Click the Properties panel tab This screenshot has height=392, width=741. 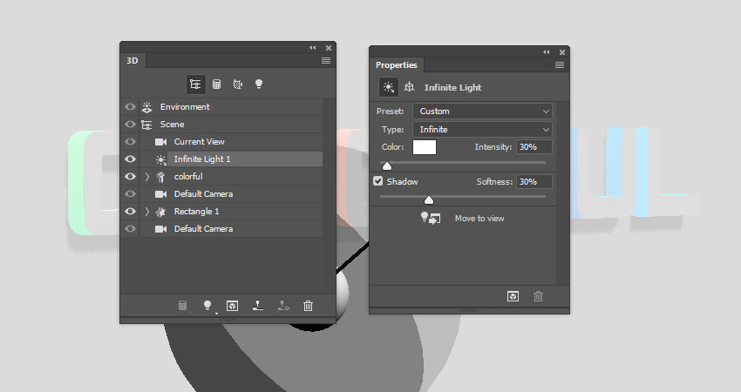click(x=396, y=64)
